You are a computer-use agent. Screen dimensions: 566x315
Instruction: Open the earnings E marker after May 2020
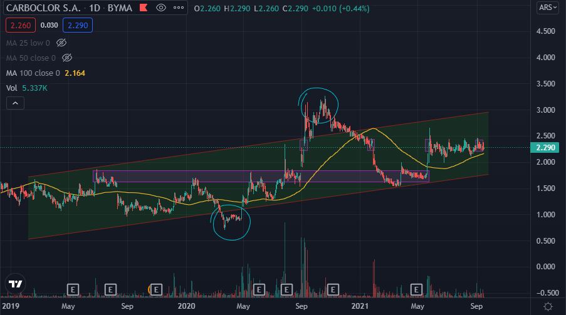point(259,289)
